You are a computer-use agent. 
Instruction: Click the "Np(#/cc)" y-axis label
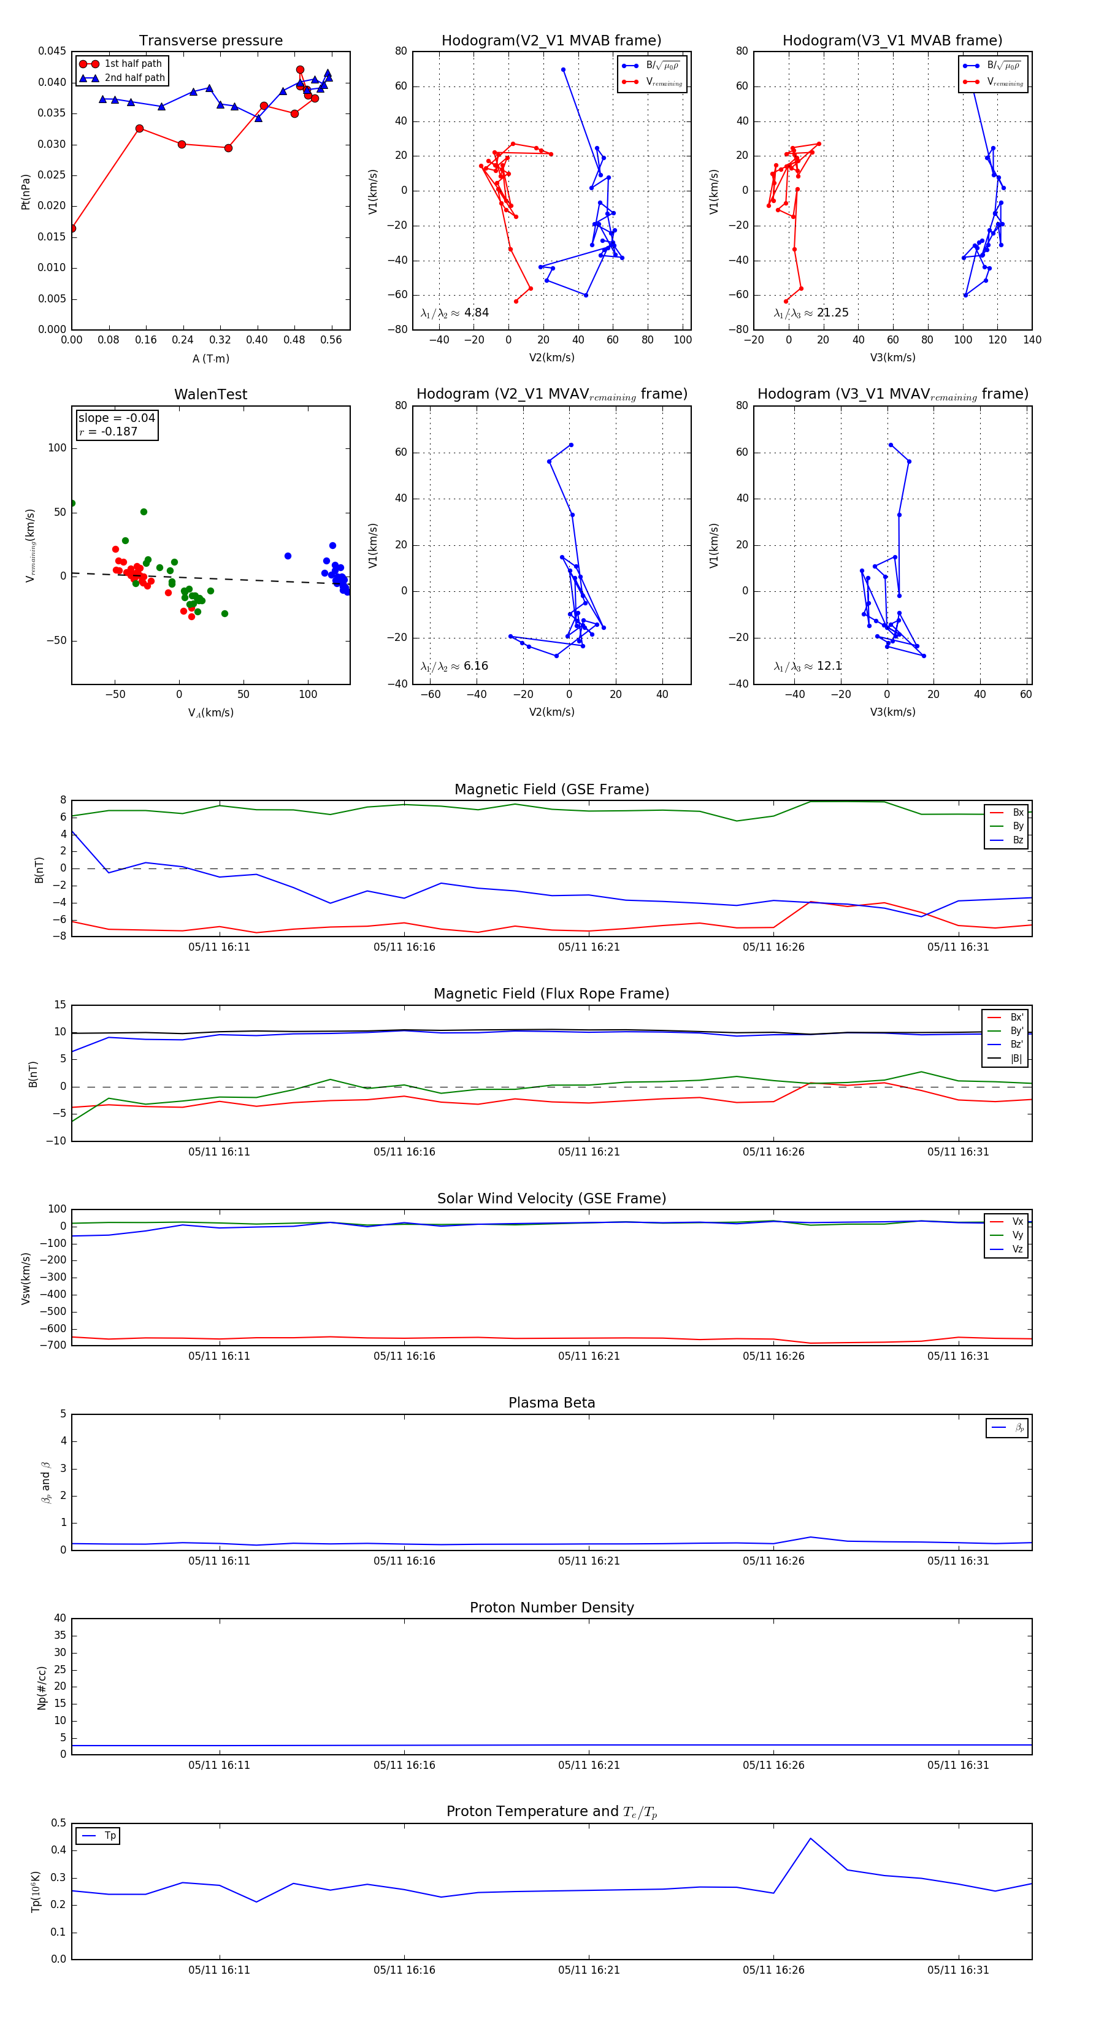42,1688
